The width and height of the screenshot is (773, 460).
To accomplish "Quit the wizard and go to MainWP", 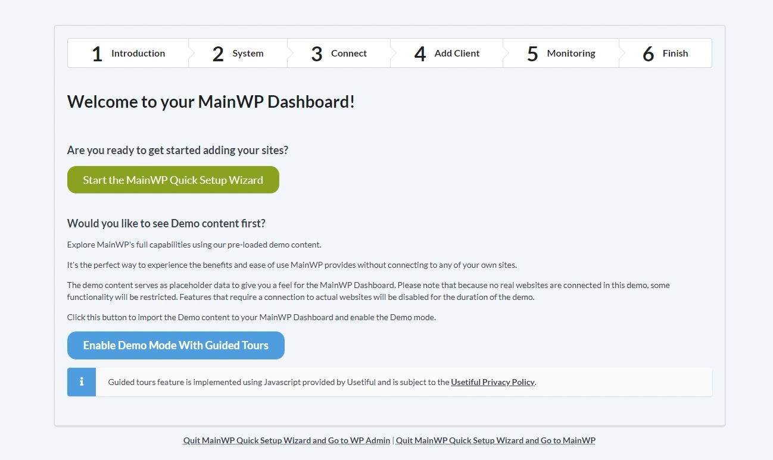I will click(x=495, y=440).
